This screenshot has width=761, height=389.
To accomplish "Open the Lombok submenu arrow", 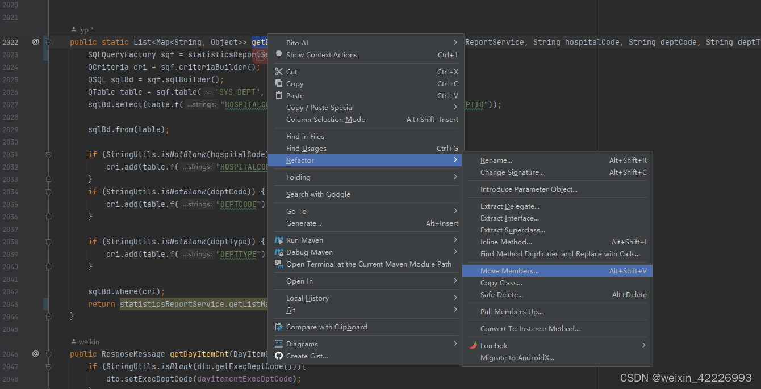I will (x=644, y=345).
